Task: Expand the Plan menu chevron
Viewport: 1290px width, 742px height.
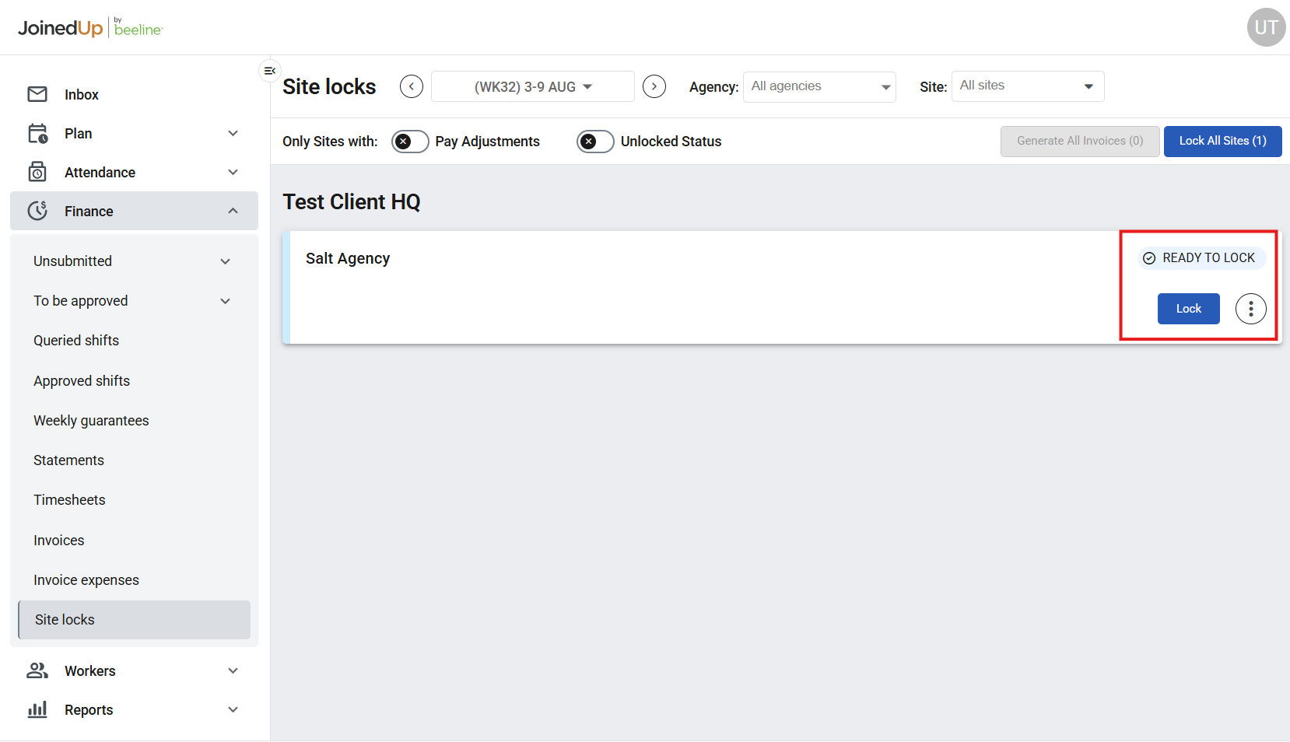Action: click(x=233, y=134)
